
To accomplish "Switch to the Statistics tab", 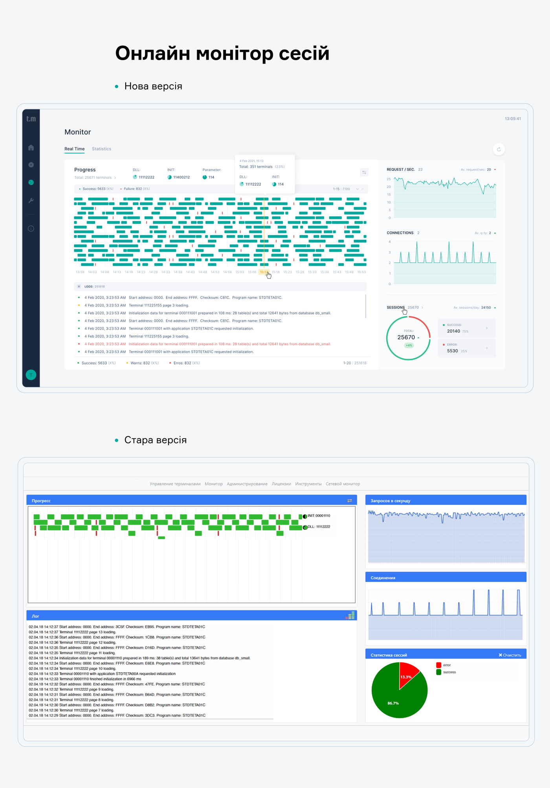I will 101,149.
